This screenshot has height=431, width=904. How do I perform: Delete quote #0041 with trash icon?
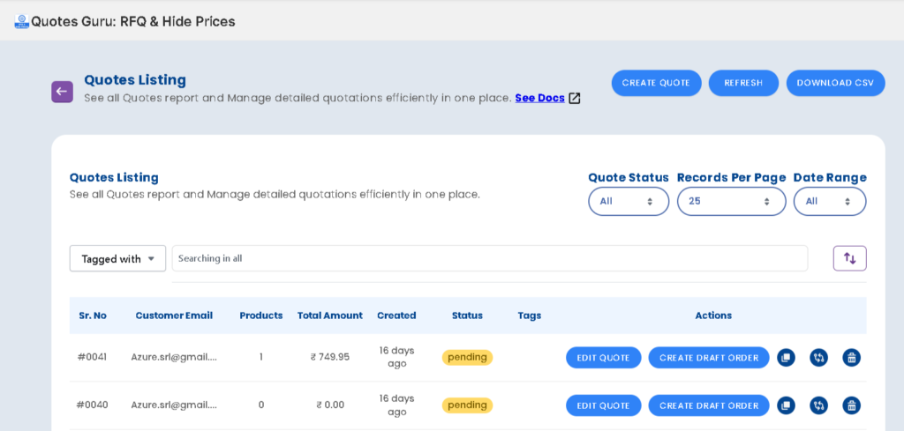tap(851, 358)
